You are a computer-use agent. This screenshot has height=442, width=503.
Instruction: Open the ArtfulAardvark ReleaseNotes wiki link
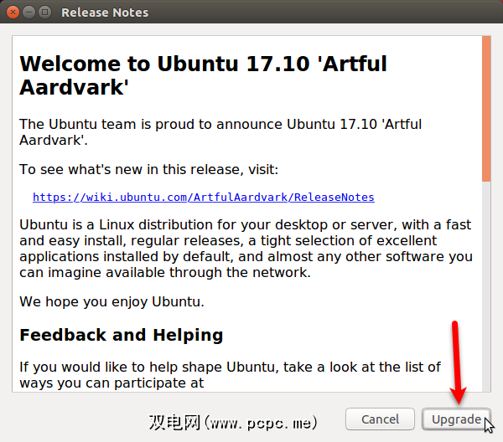tap(203, 198)
